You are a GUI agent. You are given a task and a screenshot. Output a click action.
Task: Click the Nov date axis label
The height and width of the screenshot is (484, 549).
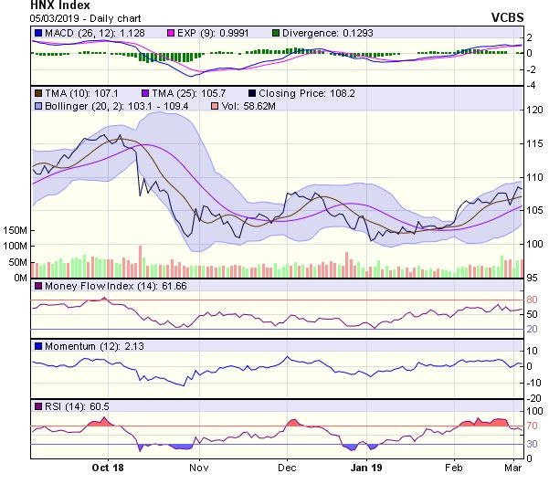(x=199, y=466)
